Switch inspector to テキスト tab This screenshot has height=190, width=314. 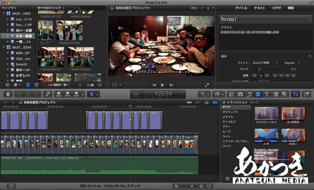[x=259, y=8]
